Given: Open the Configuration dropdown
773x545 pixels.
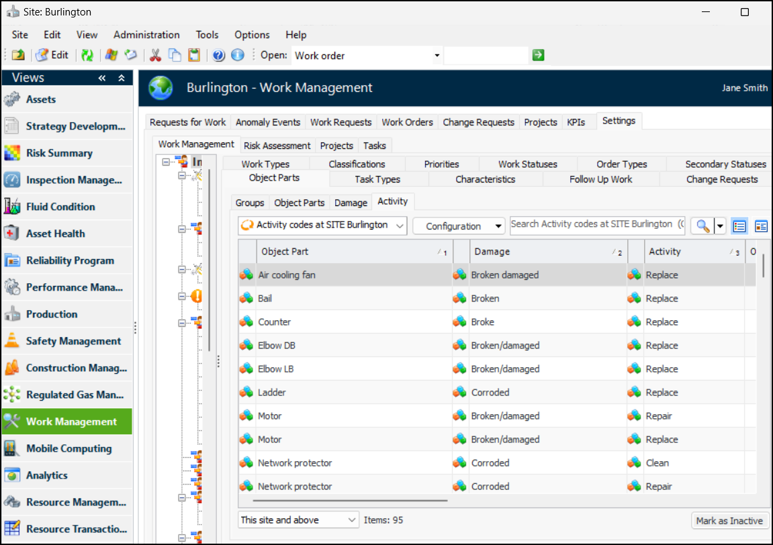Looking at the screenshot, I should (459, 226).
